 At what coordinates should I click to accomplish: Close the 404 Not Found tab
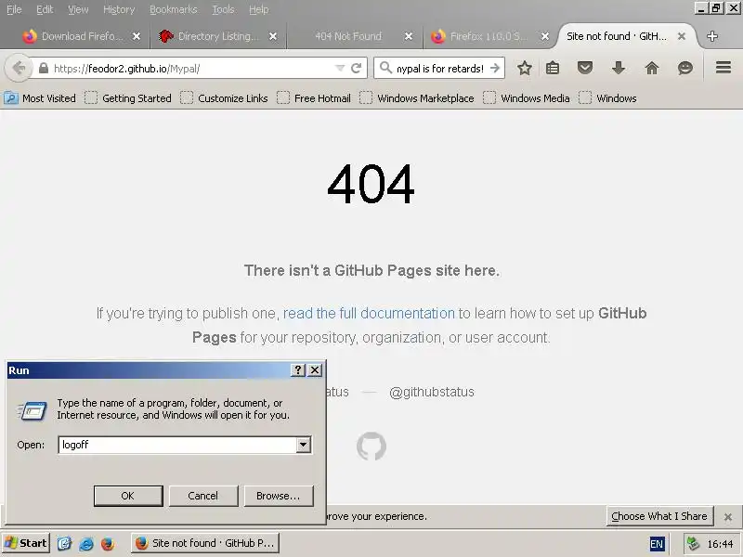click(x=409, y=36)
